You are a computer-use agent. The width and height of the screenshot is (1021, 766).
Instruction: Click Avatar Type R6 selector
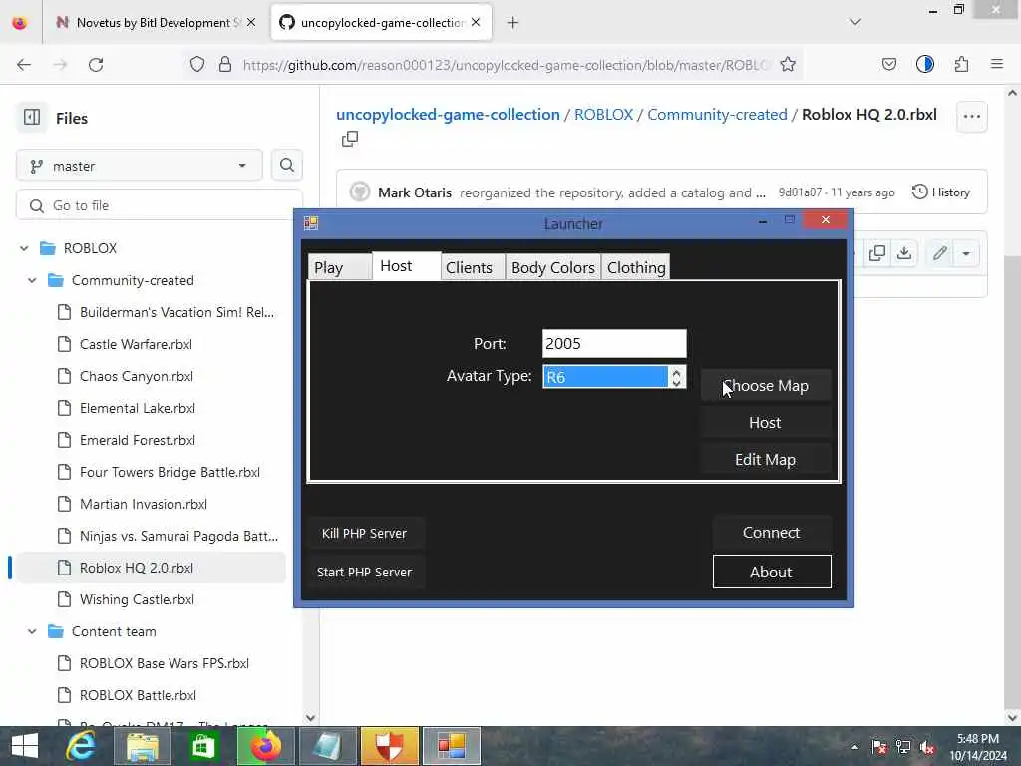605,376
